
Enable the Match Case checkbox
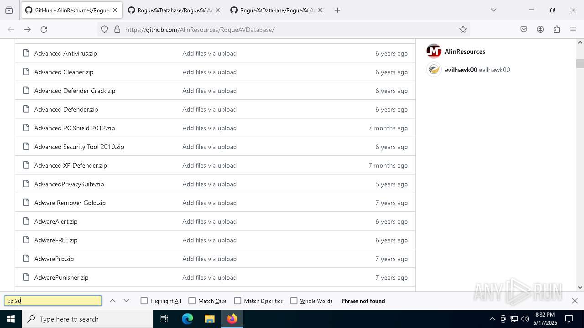click(192, 301)
